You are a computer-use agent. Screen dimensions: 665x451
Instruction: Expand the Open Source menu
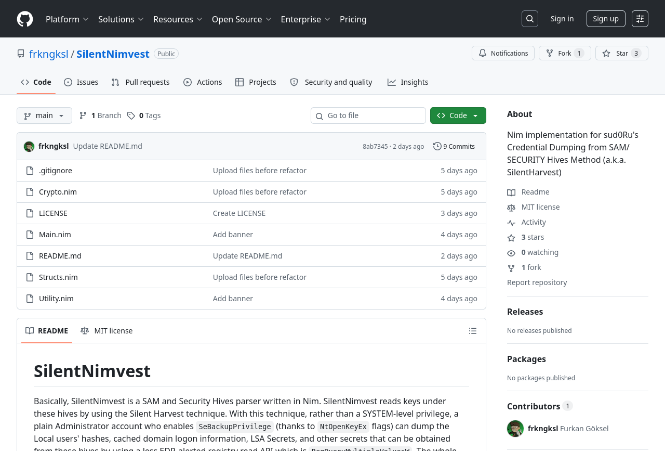[x=241, y=19]
